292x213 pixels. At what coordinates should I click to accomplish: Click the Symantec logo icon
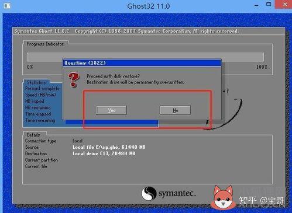point(149,193)
